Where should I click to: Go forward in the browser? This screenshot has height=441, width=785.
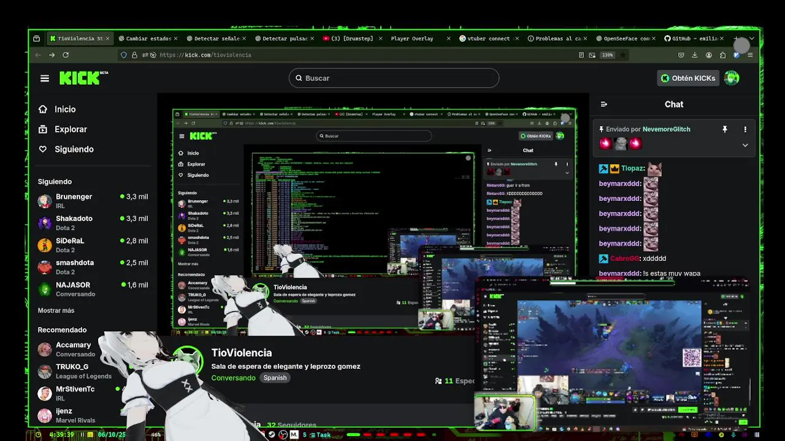click(52, 55)
